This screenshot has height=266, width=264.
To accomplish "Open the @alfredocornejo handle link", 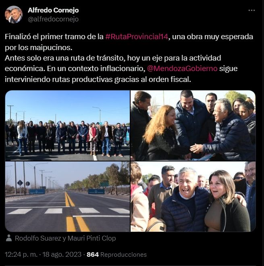I will click(53, 19).
